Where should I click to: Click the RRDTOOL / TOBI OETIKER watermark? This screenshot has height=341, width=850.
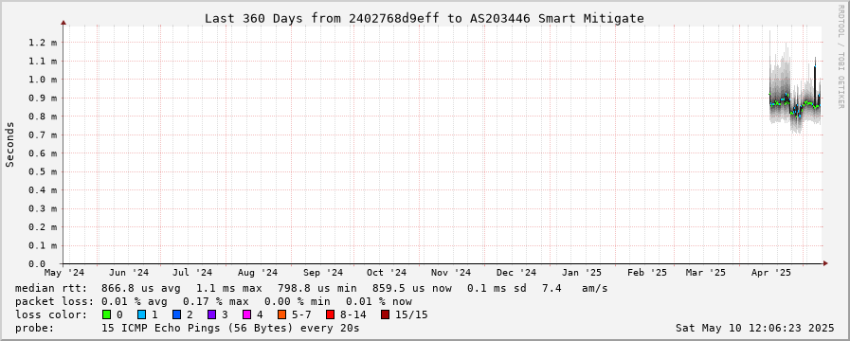[x=841, y=56]
